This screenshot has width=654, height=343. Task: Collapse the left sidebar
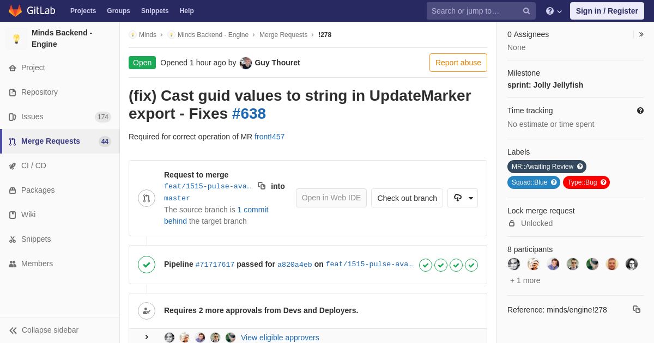(60, 330)
